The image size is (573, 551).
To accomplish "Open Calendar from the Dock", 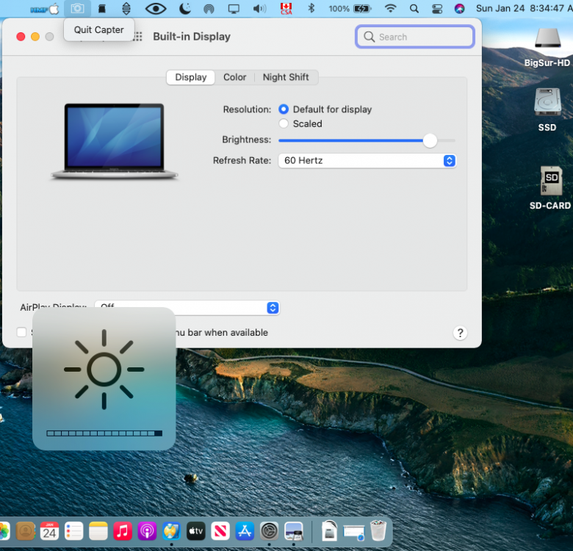I will pos(49,531).
